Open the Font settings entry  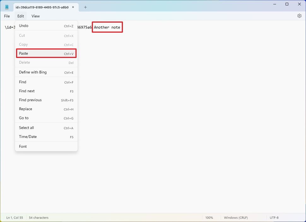pyautogui.click(x=46, y=146)
